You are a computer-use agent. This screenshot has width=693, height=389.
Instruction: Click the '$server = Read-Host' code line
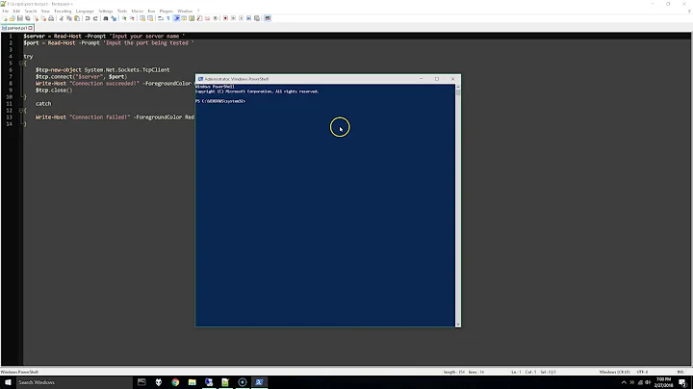pyautogui.click(x=104, y=37)
